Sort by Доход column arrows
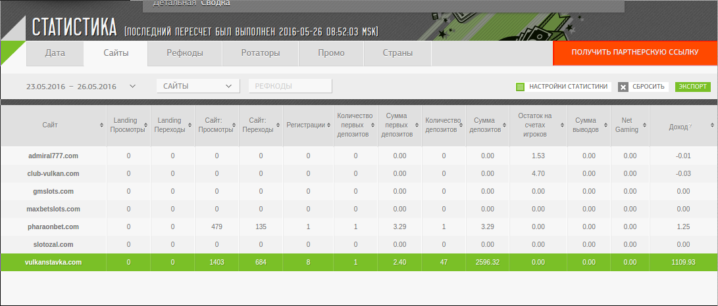Viewport: 718px width, 306px height. 712,125
